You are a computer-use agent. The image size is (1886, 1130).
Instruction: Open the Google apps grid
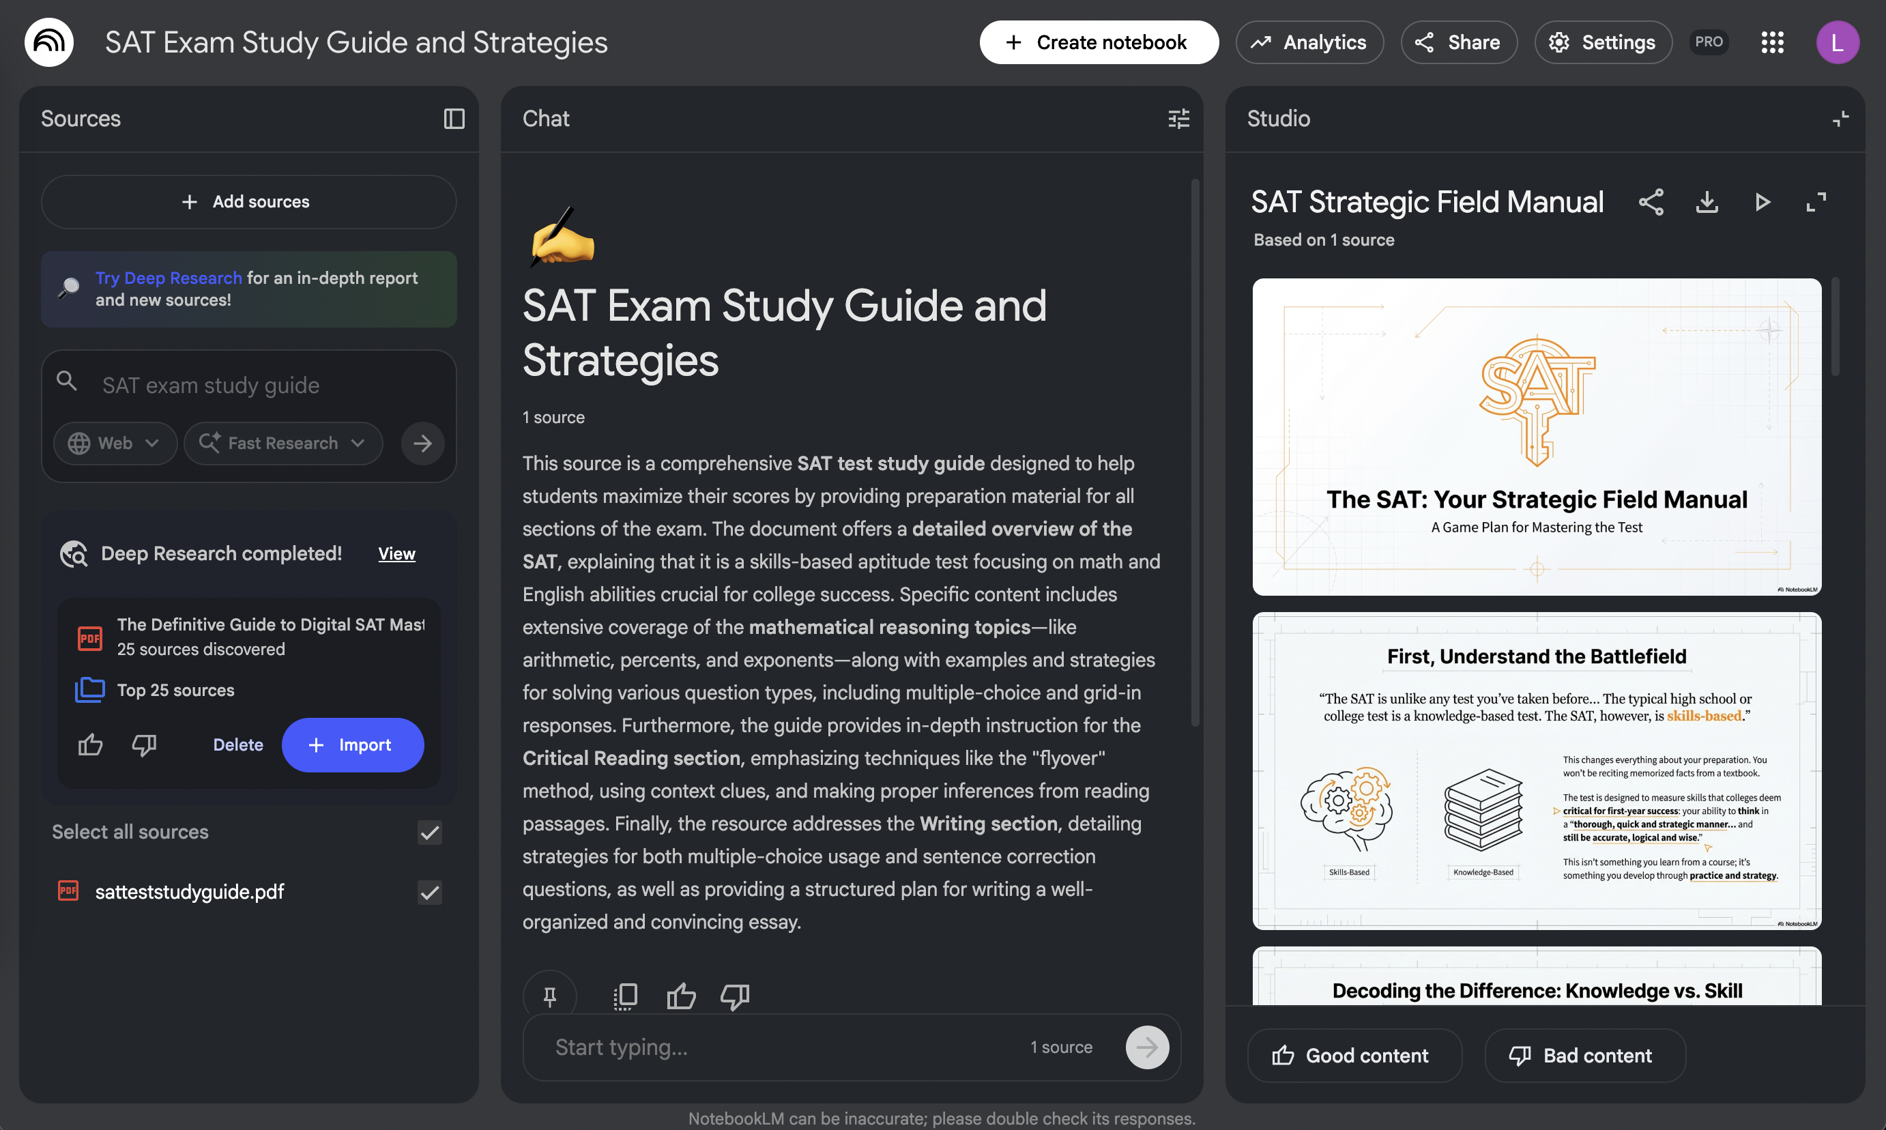pyautogui.click(x=1773, y=42)
